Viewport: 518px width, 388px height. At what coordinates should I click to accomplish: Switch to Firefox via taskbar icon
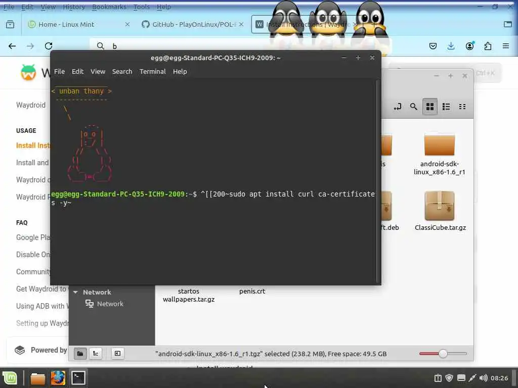(58, 378)
